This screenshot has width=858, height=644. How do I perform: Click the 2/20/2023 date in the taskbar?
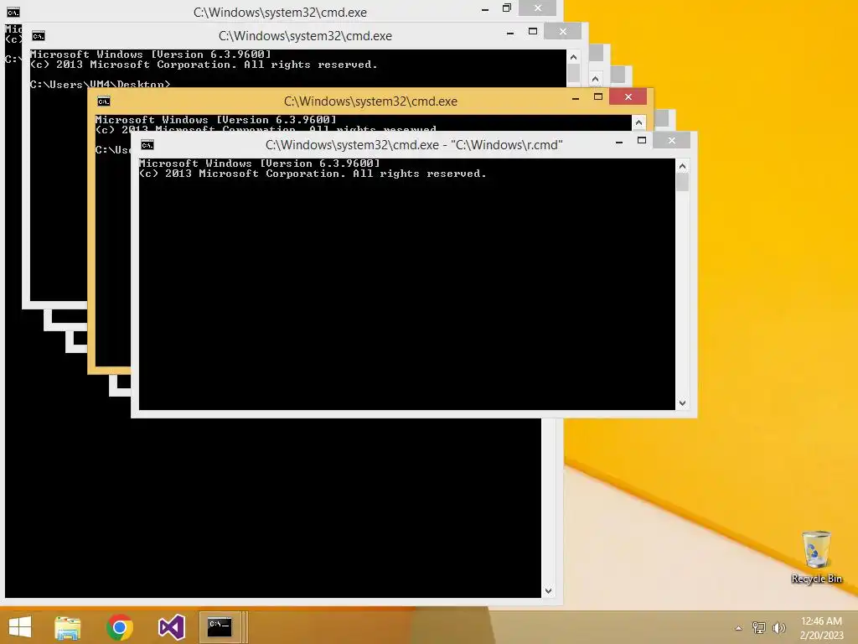point(821,636)
